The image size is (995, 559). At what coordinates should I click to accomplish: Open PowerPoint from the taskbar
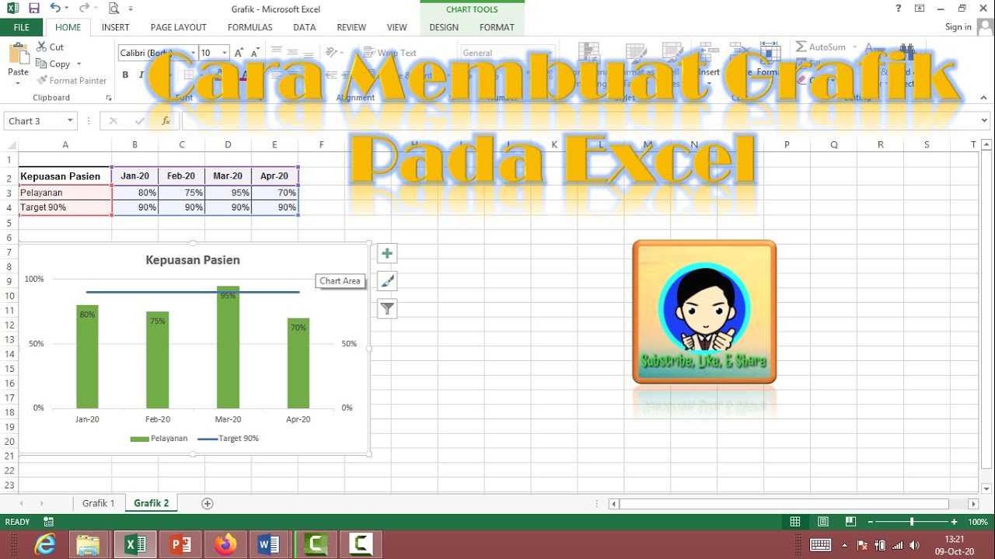coord(180,544)
